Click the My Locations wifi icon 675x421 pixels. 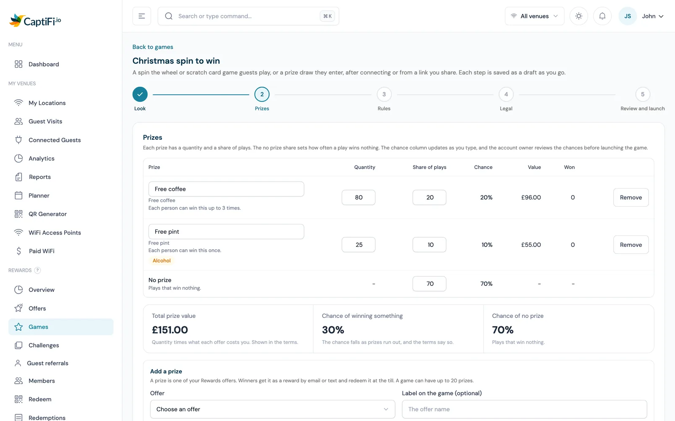19,103
